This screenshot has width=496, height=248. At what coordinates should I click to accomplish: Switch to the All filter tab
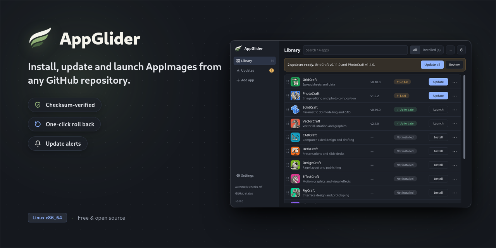pyautogui.click(x=415, y=50)
